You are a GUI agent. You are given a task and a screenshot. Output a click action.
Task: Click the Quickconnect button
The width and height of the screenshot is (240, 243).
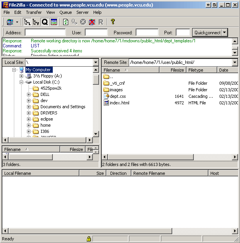pos(207,33)
